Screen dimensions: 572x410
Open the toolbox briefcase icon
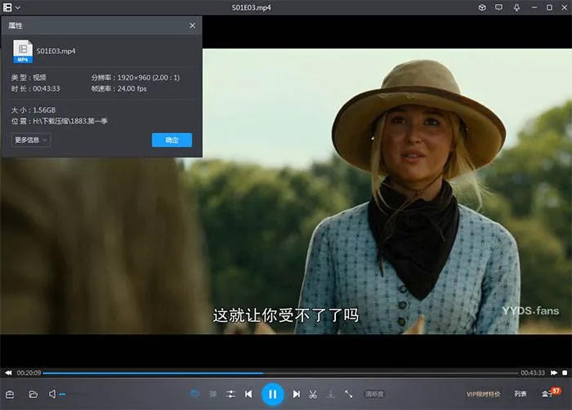[x=10, y=394]
